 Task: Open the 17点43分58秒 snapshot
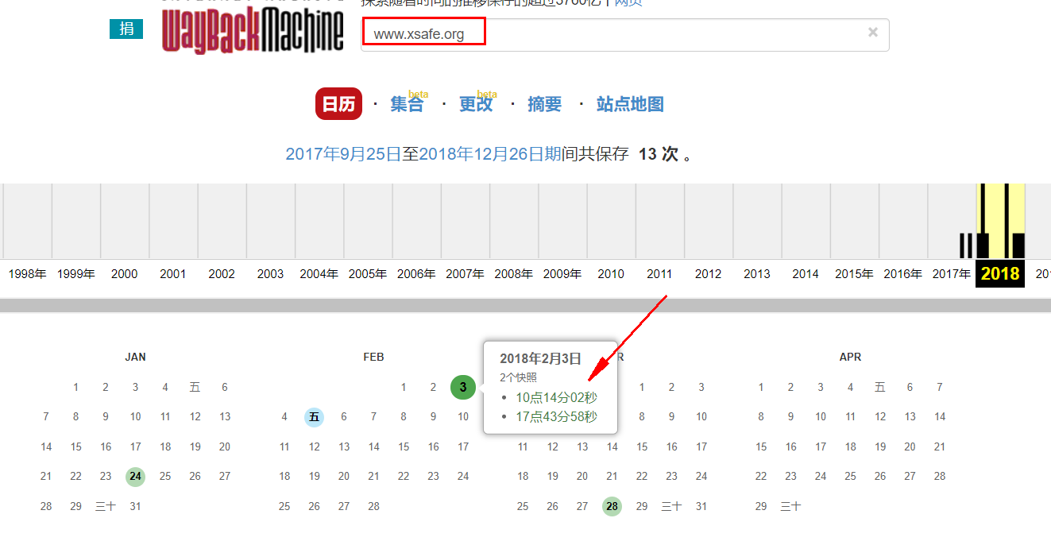coord(556,416)
